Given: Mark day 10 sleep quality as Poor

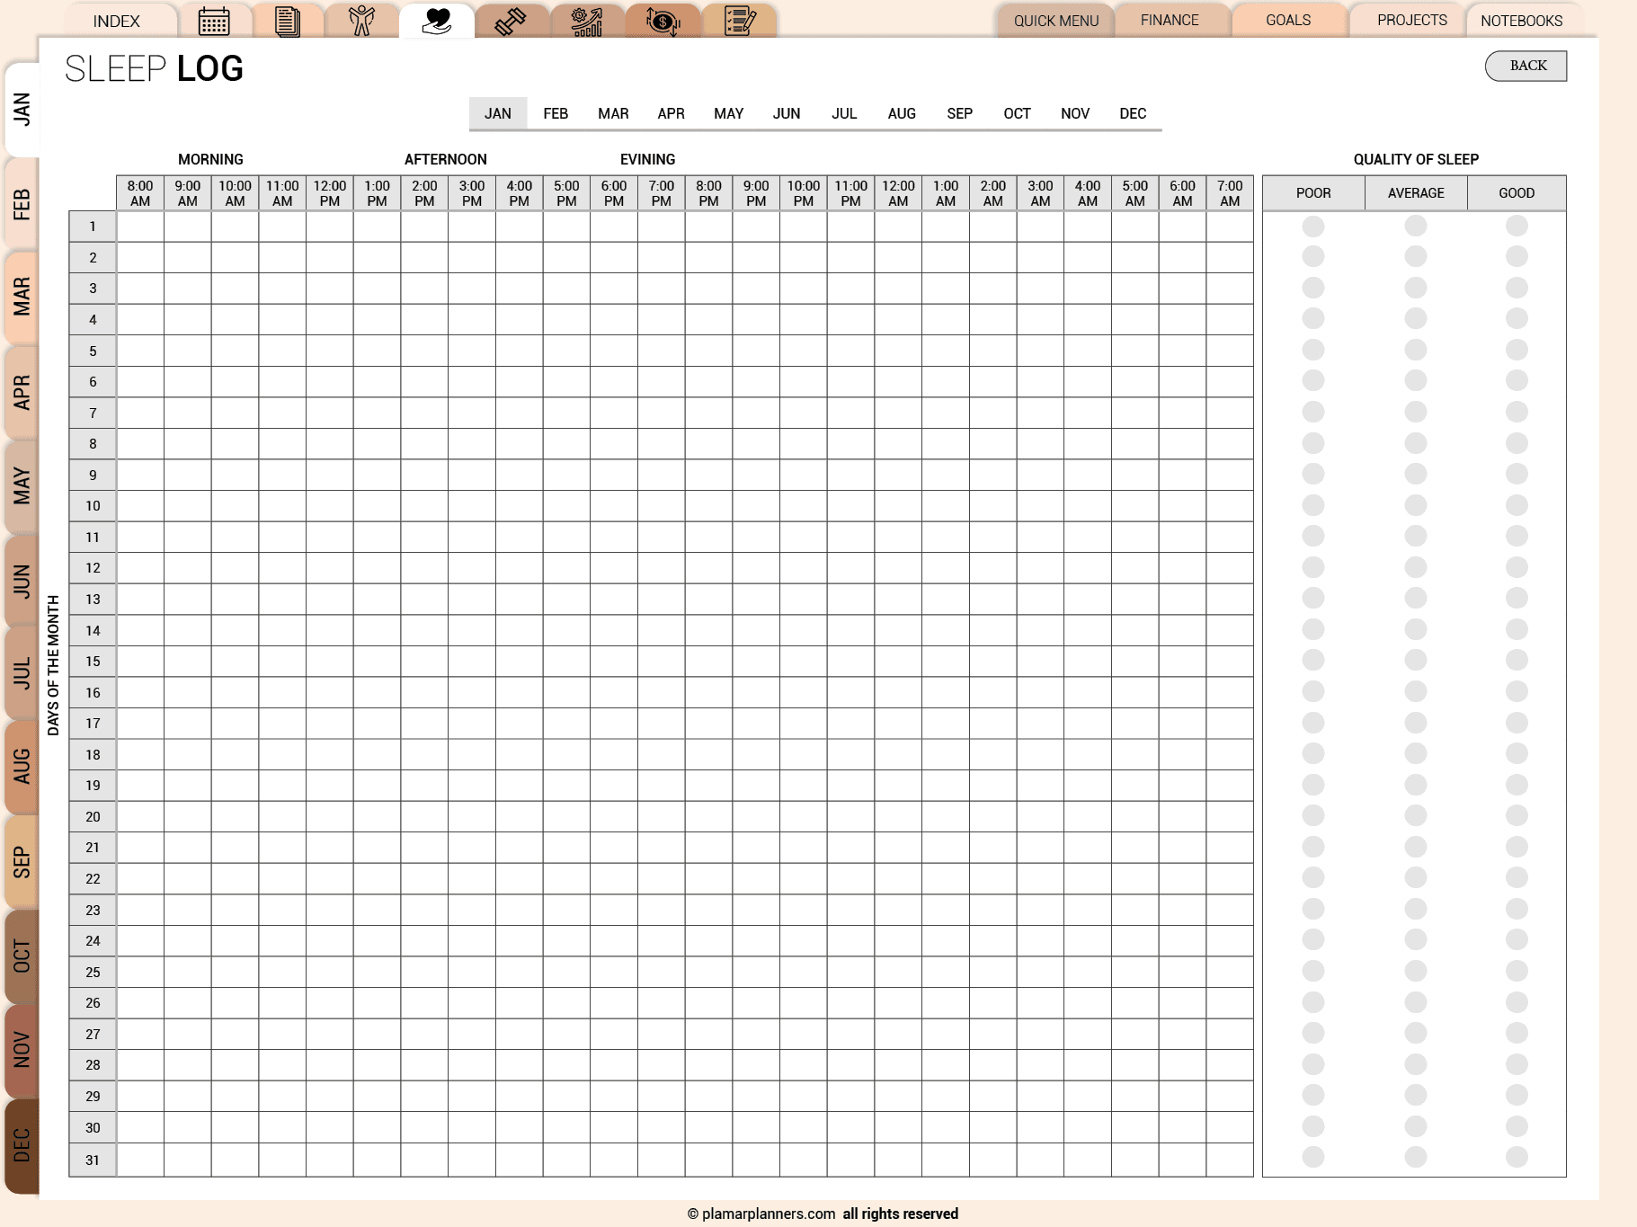Looking at the screenshot, I should [1313, 505].
